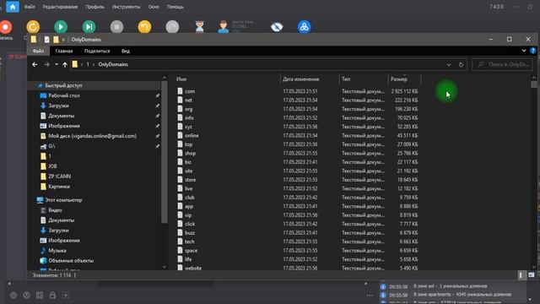
Task: Click the hourglass icon in the toolbar
Action: point(200,26)
